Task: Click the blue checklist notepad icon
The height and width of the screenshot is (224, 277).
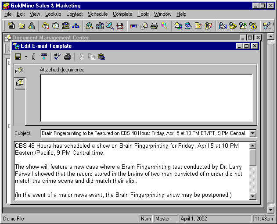Action: pos(188,26)
